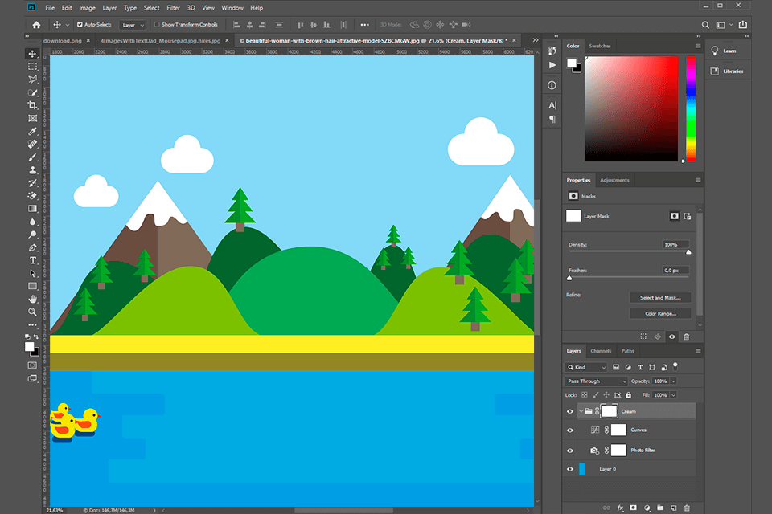Add a layer style with fx icon
The height and width of the screenshot is (514, 772).
tap(620, 508)
